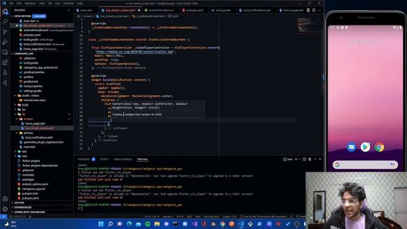Open analysis_options.yaml in explorer tree
The height and width of the screenshot is (229, 407).
[35, 184]
